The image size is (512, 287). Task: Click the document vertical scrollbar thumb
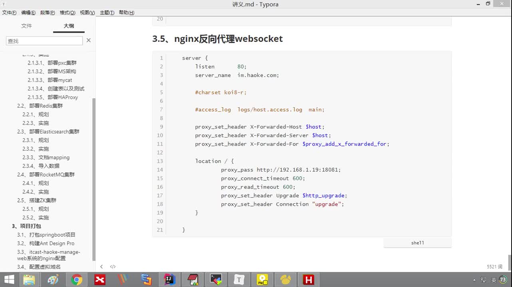pos(510,263)
